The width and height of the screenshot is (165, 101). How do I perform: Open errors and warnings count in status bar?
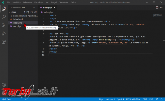click(x=7, y=99)
